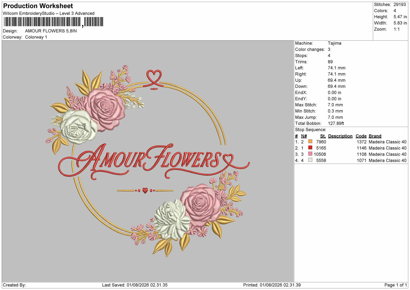Click the Height value 5.47 in
This screenshot has height=290, width=410.
[400, 17]
